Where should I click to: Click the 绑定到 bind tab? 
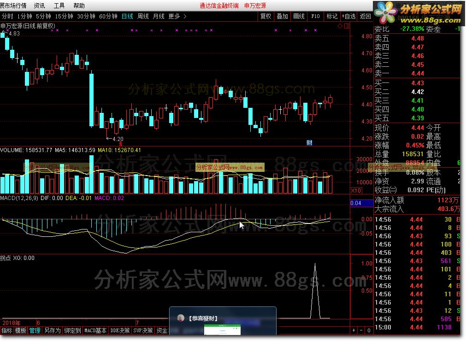point(72,330)
